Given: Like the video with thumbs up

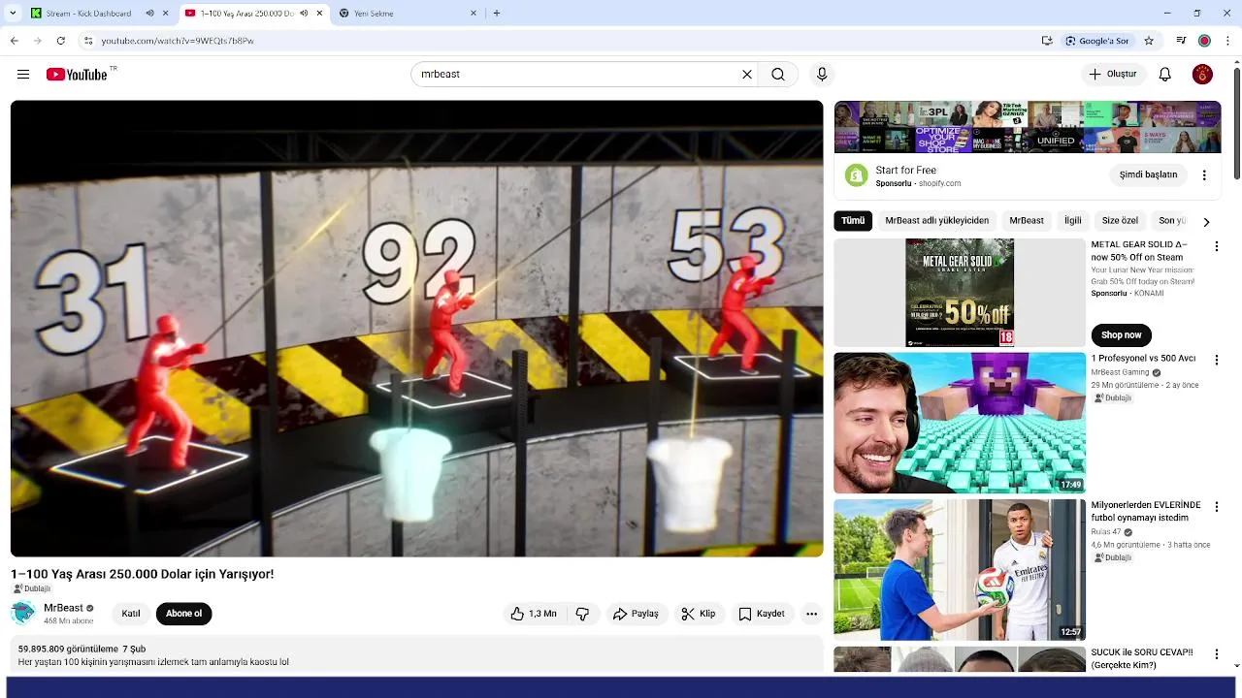Looking at the screenshot, I should 534,614.
